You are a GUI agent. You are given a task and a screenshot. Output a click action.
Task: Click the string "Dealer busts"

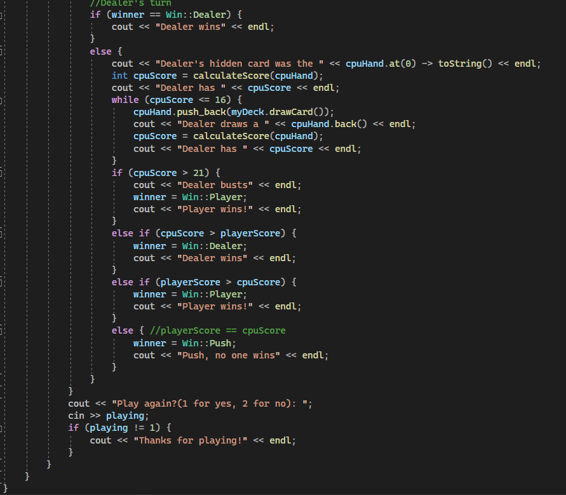click(x=215, y=185)
